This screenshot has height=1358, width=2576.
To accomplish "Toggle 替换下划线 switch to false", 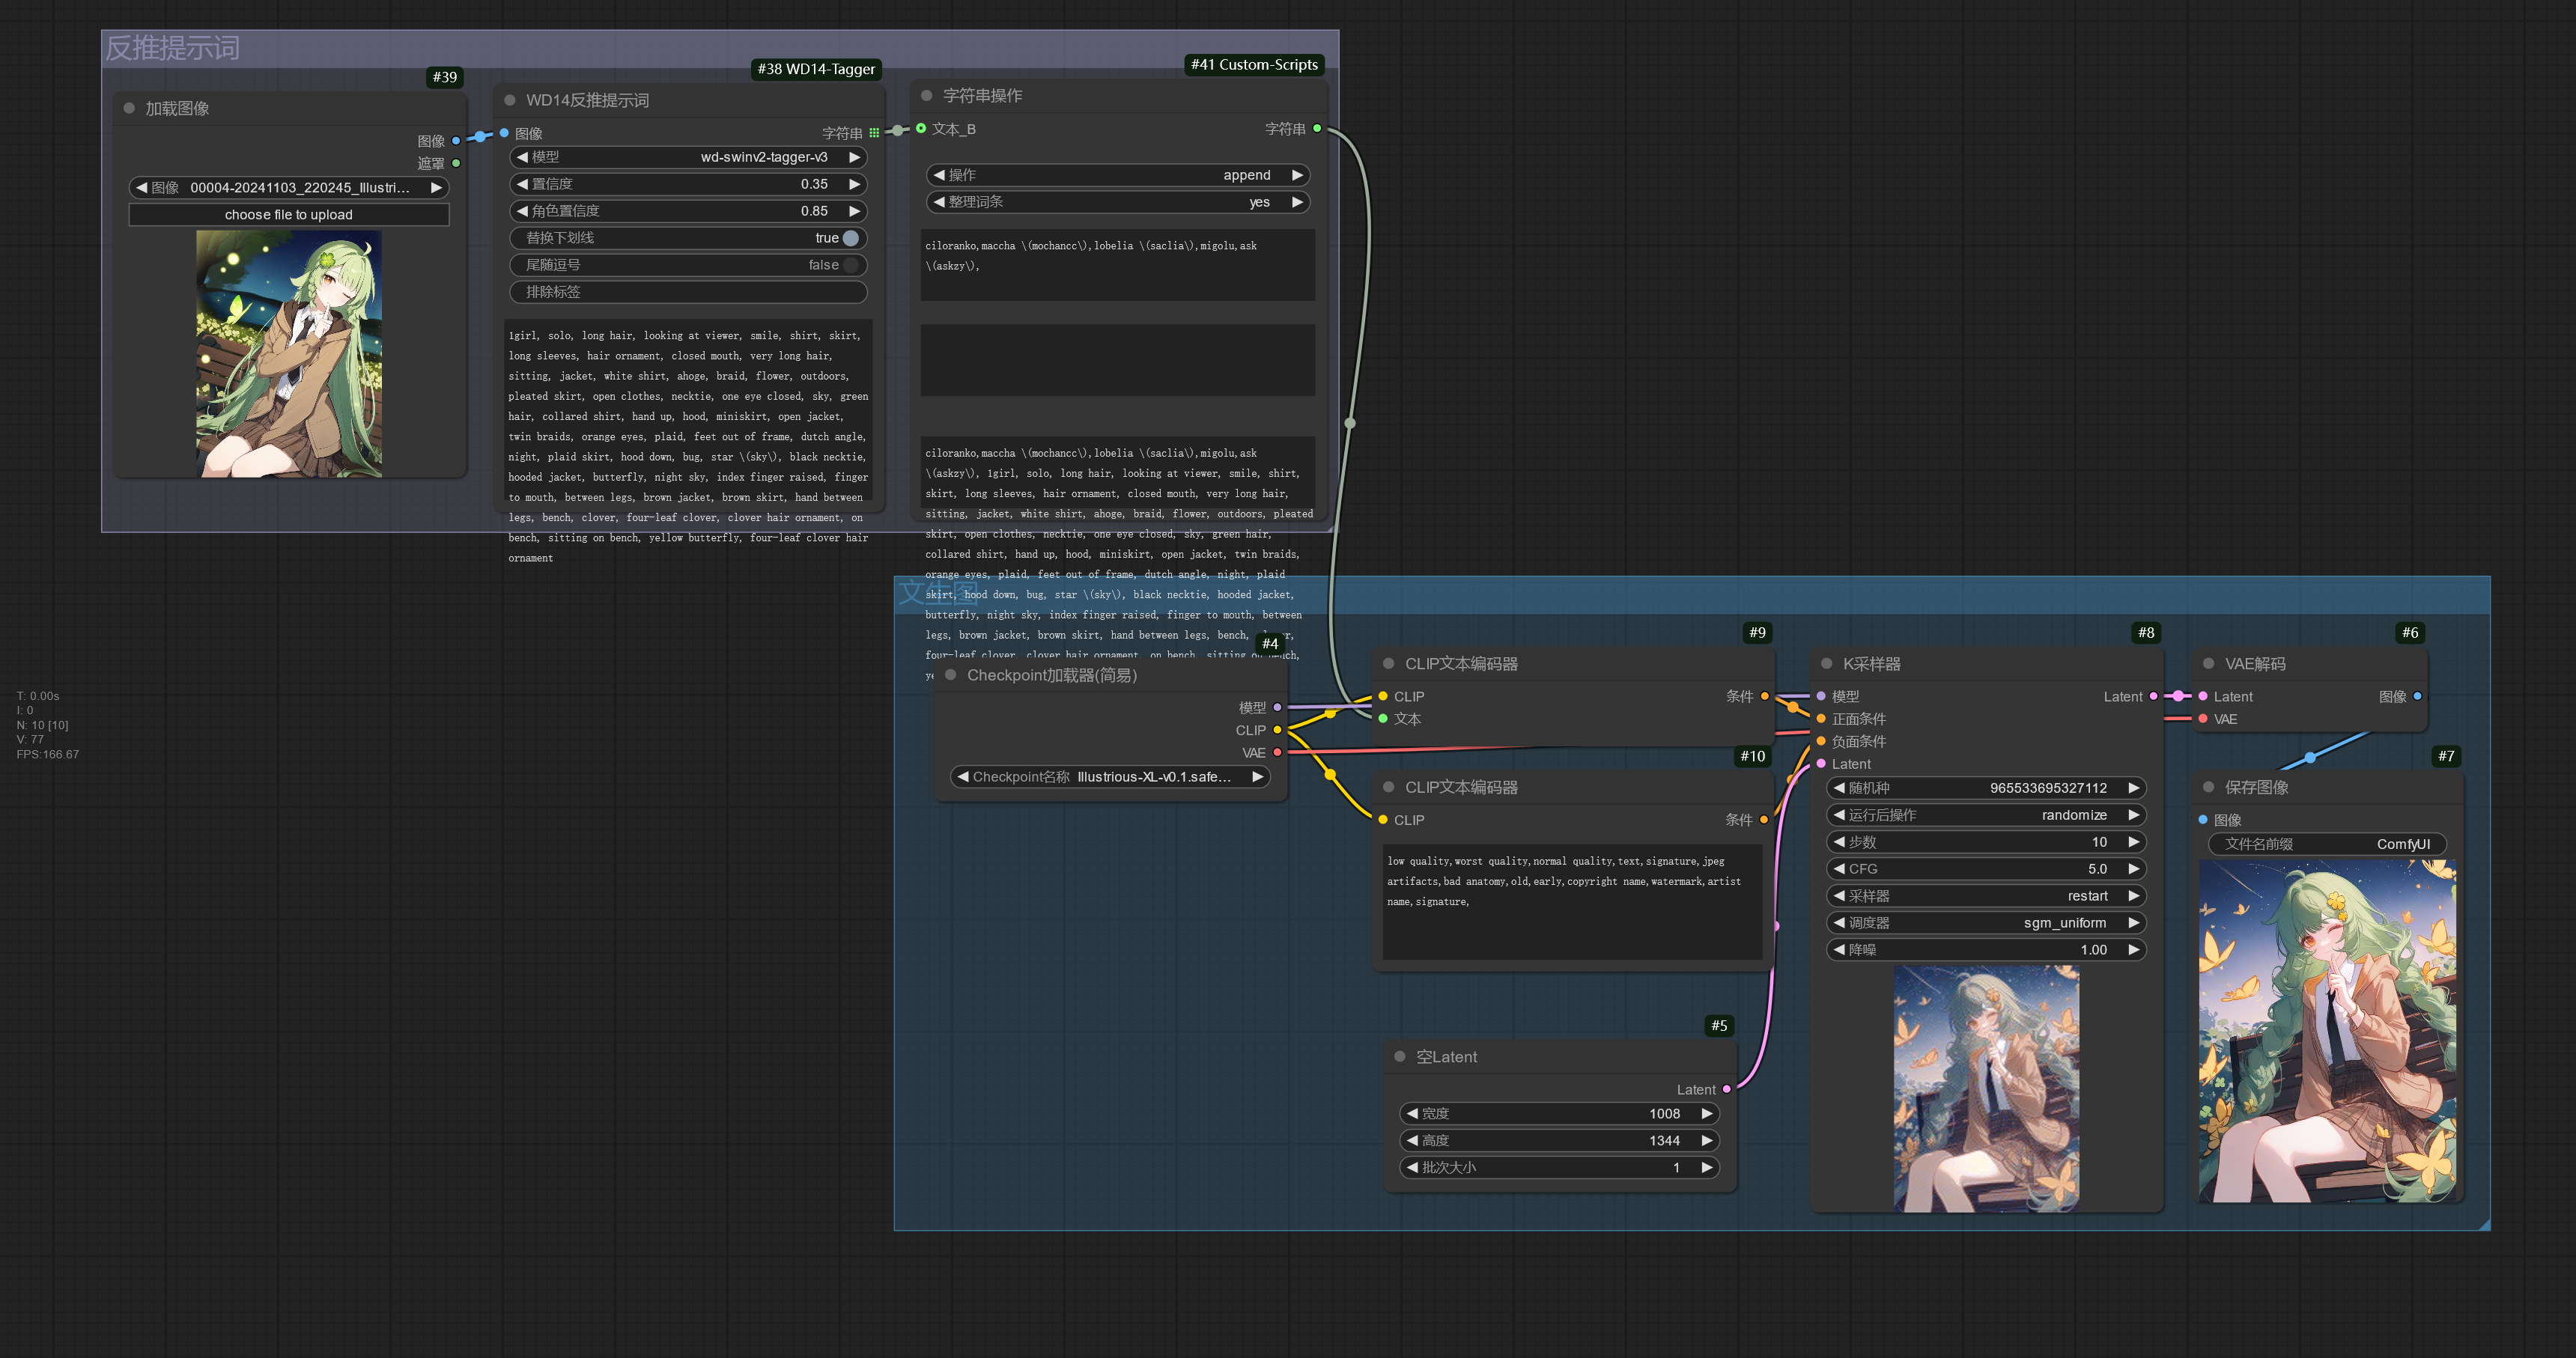I will [850, 238].
